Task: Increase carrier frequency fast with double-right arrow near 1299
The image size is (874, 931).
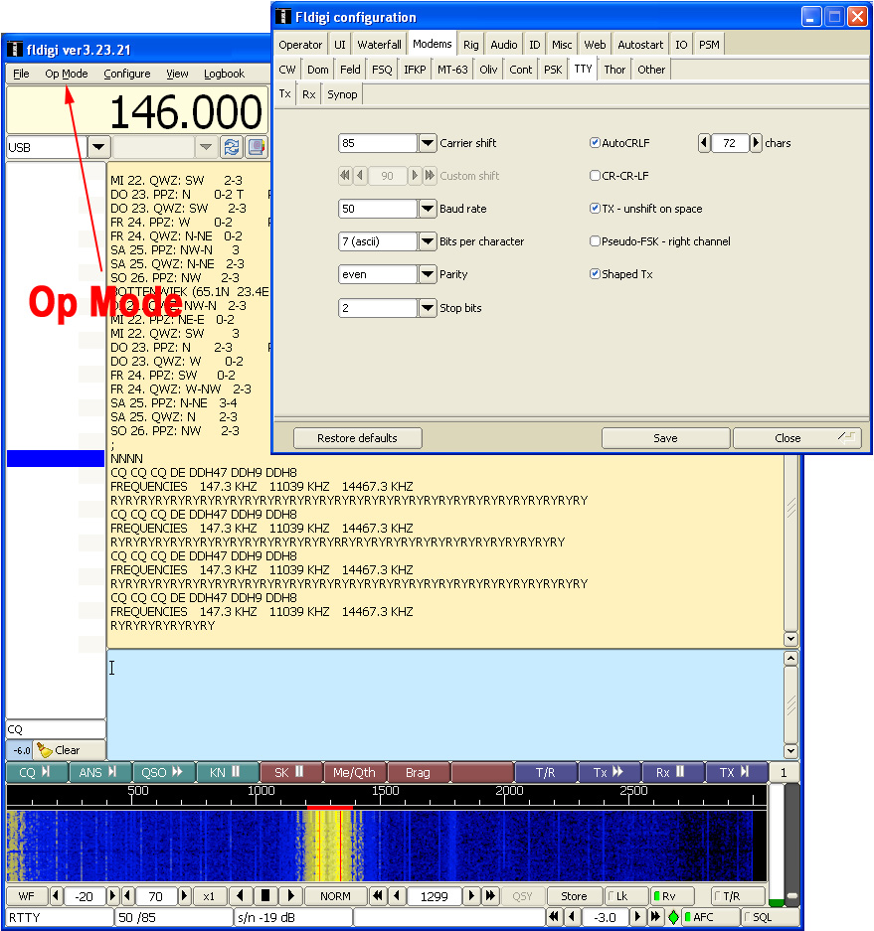Action: click(489, 895)
